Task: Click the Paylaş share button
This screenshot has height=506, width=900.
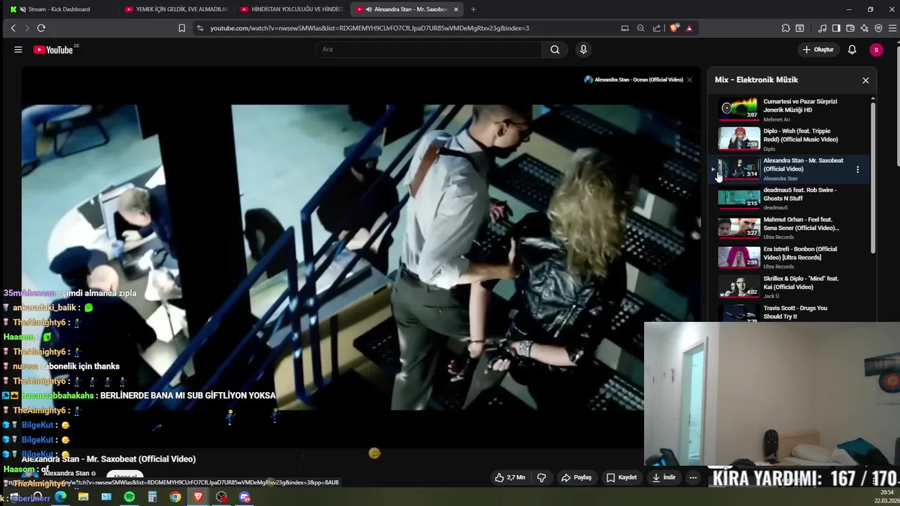Action: [x=576, y=477]
